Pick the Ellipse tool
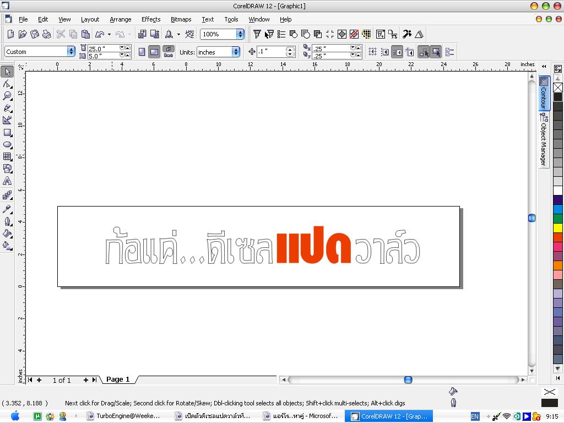Screen dimensions: 564x423 [x=7, y=145]
